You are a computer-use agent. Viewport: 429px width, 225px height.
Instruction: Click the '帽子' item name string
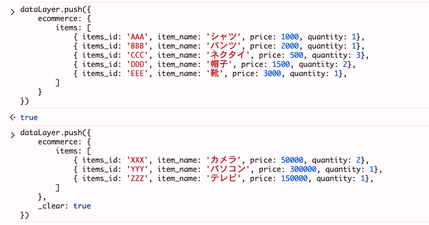[x=220, y=65]
